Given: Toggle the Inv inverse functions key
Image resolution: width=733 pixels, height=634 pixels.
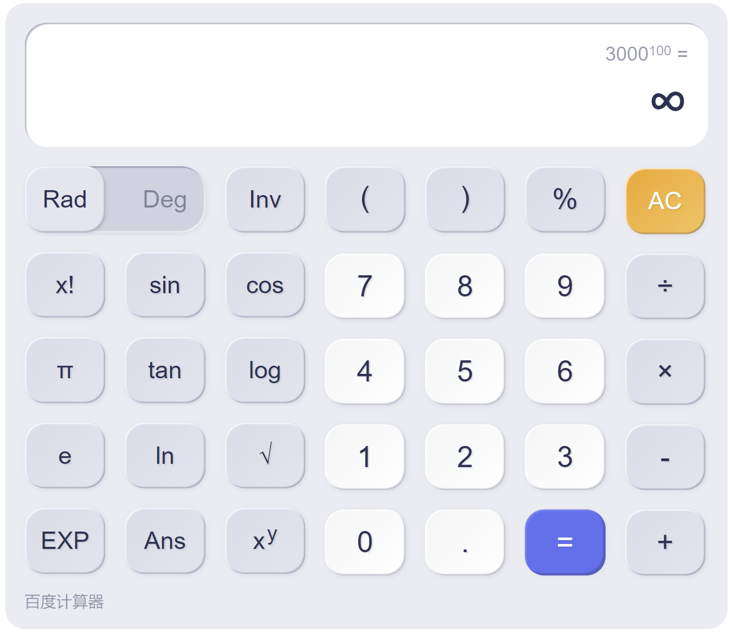Looking at the screenshot, I should tap(265, 199).
